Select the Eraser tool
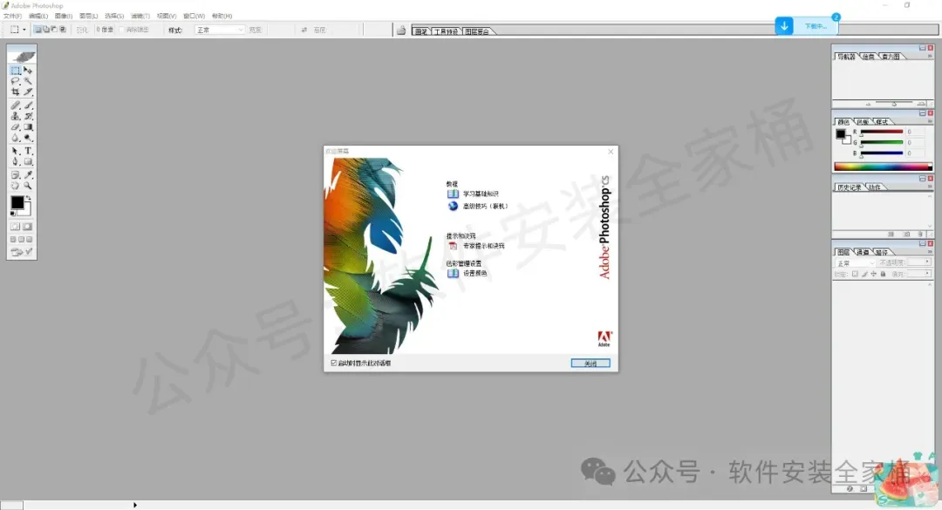Screen dimensions: 942x510 point(16,126)
